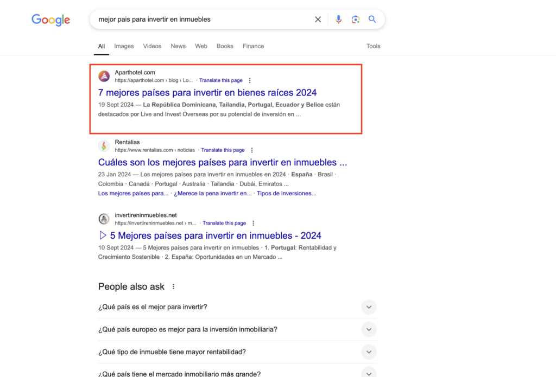Switch to the Images tab
The width and height of the screenshot is (556, 377).
pyautogui.click(x=124, y=47)
